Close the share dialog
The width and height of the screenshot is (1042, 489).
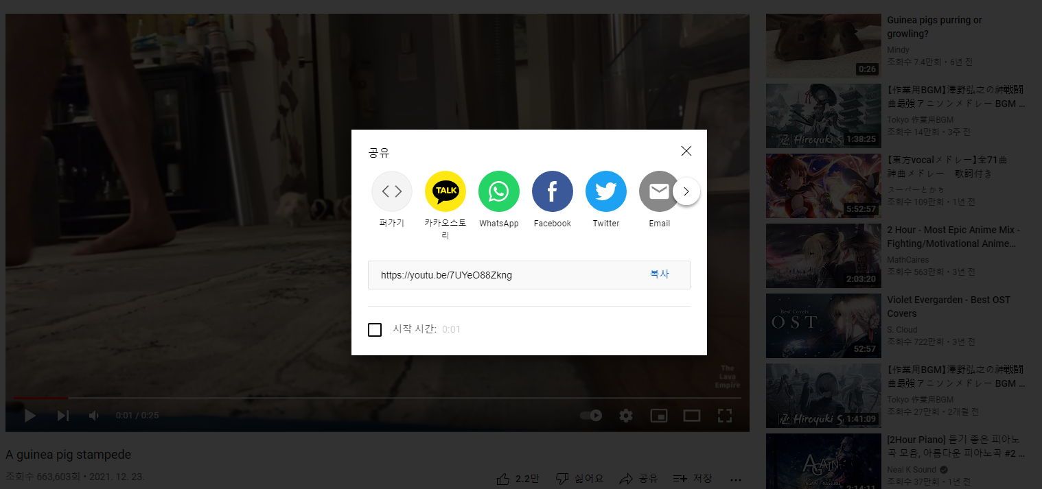coord(686,151)
